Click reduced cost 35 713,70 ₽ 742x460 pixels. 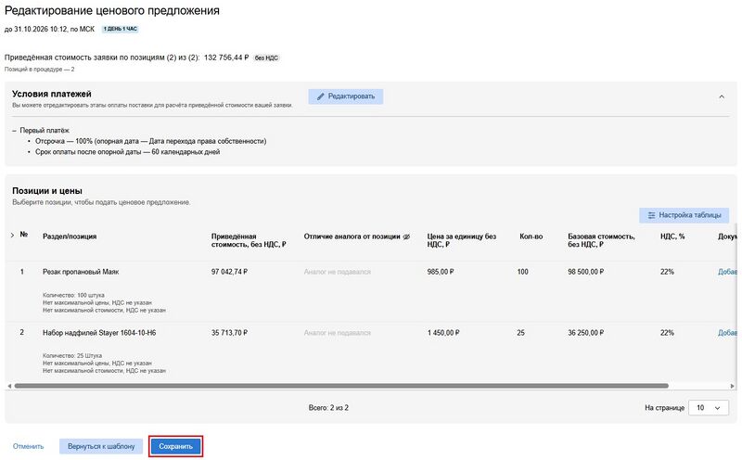(229, 333)
